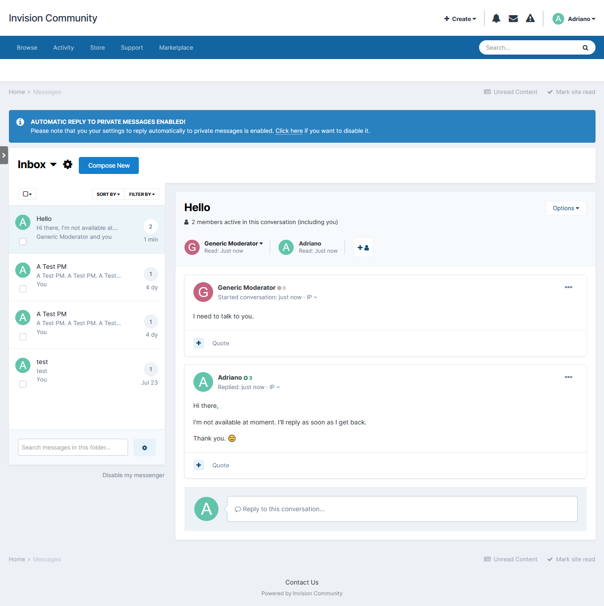Click the add member to conversation icon
This screenshot has width=604, height=606.
click(363, 247)
